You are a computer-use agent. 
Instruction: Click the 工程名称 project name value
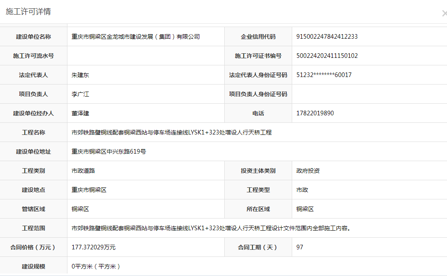coord(171,132)
